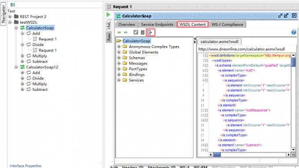Expand the REST Project 2 node

click(10, 17)
